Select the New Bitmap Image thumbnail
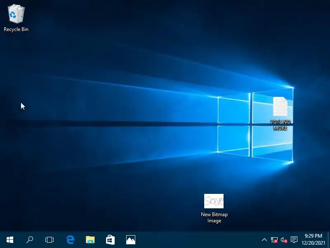Viewport: 330px width, 248px height. 214,201
